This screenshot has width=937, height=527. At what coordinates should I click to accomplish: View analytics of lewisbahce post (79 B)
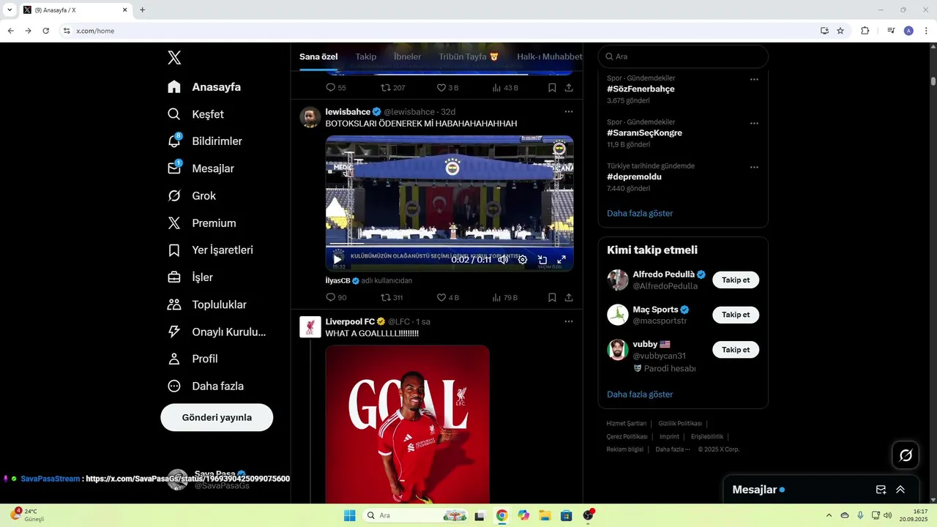click(x=504, y=298)
